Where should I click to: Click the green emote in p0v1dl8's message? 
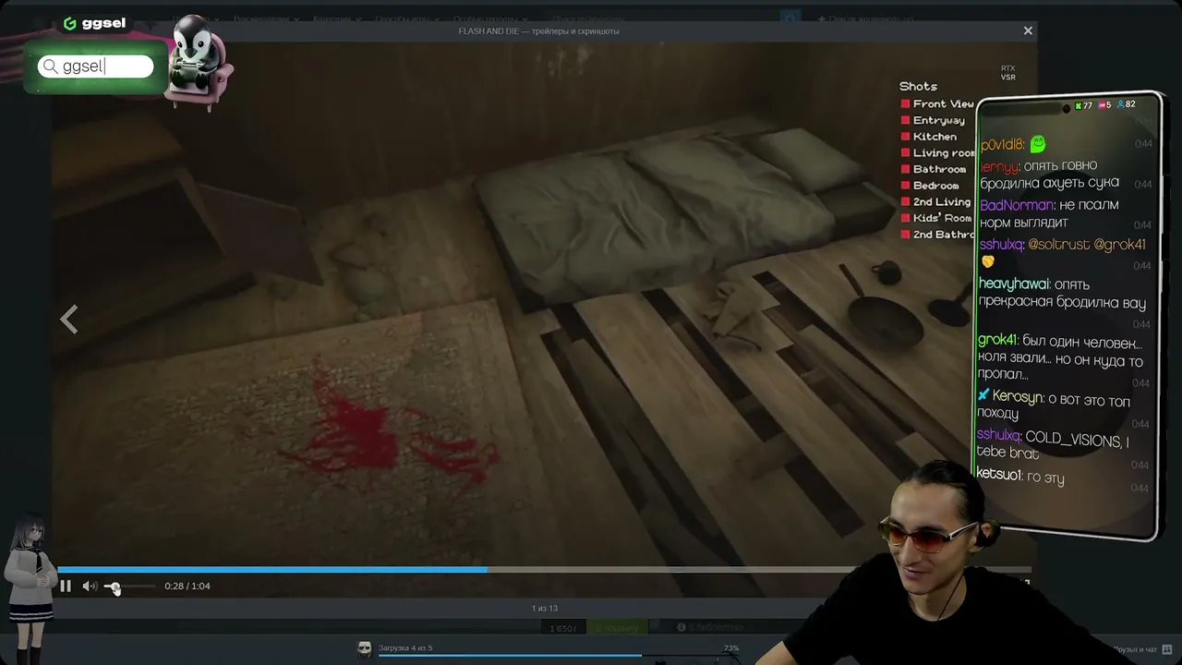pos(1038,144)
